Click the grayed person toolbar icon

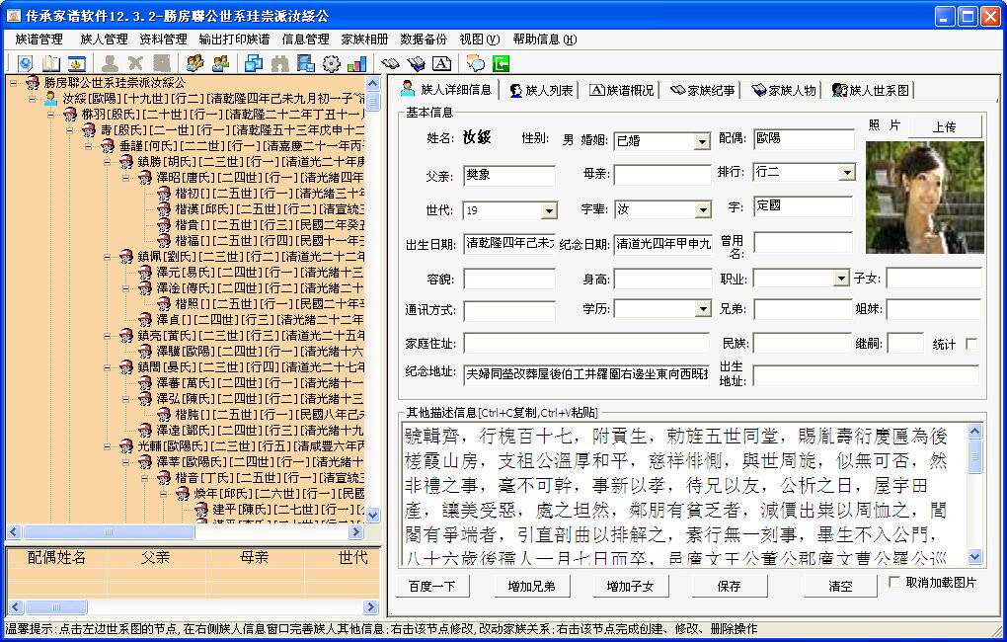tap(110, 63)
